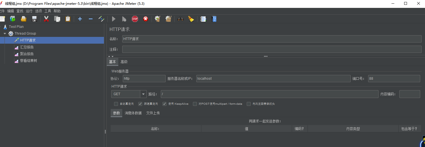Viewport: 425px width, 147px height.
Task: Click the 编码? column header
Action: pyautogui.click(x=300, y=129)
